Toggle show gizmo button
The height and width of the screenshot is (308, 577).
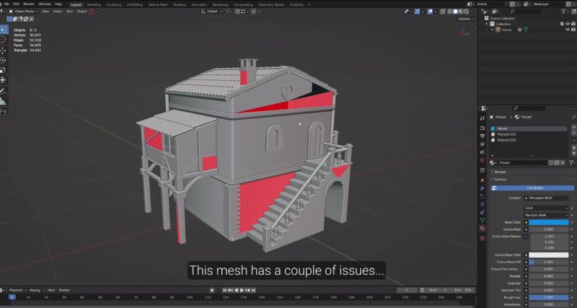(418, 12)
